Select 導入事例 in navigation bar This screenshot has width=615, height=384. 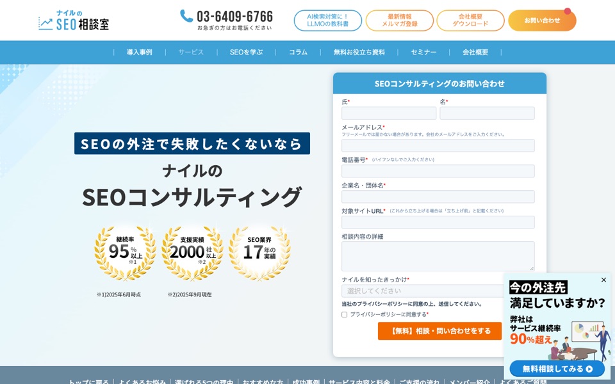pos(139,52)
